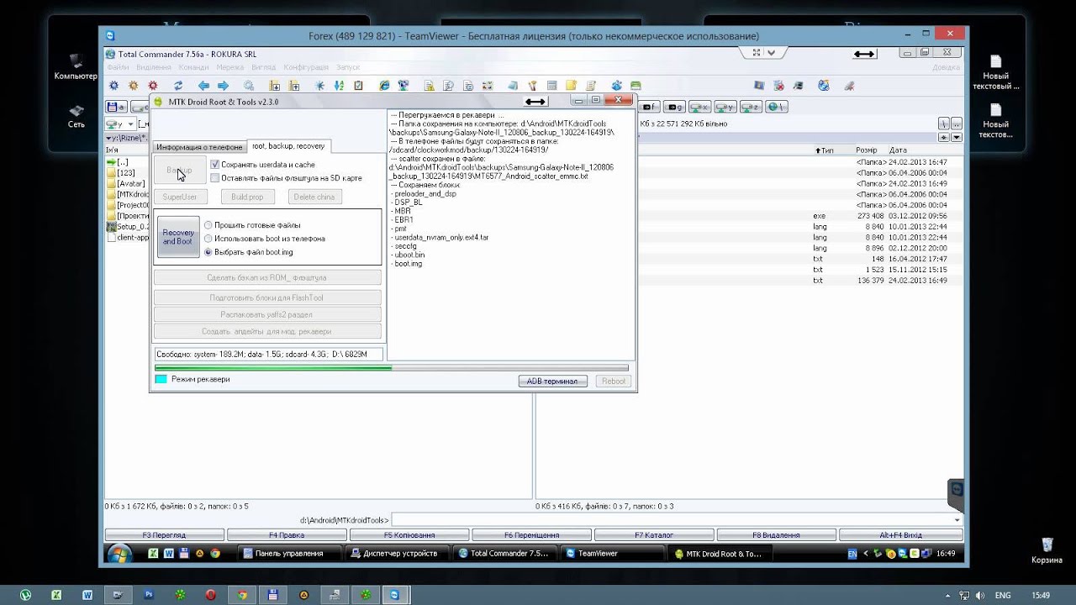Click the blue back arrow in Total Commander toolbar
This screenshot has height=605, width=1076.
(x=203, y=85)
